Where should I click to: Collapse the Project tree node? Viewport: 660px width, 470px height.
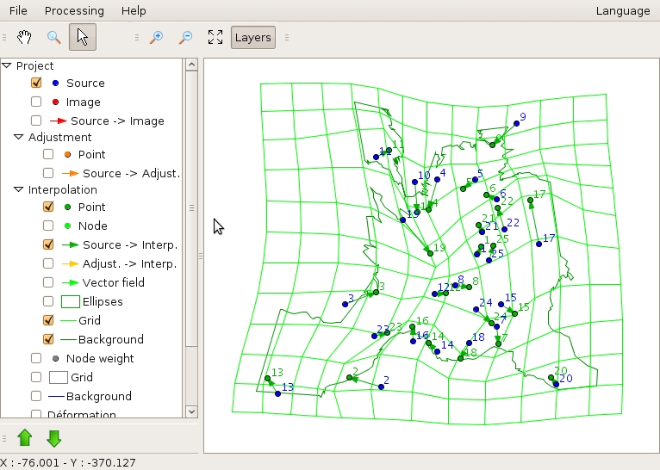(x=6, y=65)
